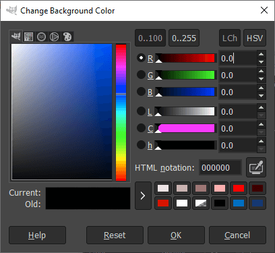275x253 pixels.
Task: Click the red channel slider
Action: [x=185, y=58]
